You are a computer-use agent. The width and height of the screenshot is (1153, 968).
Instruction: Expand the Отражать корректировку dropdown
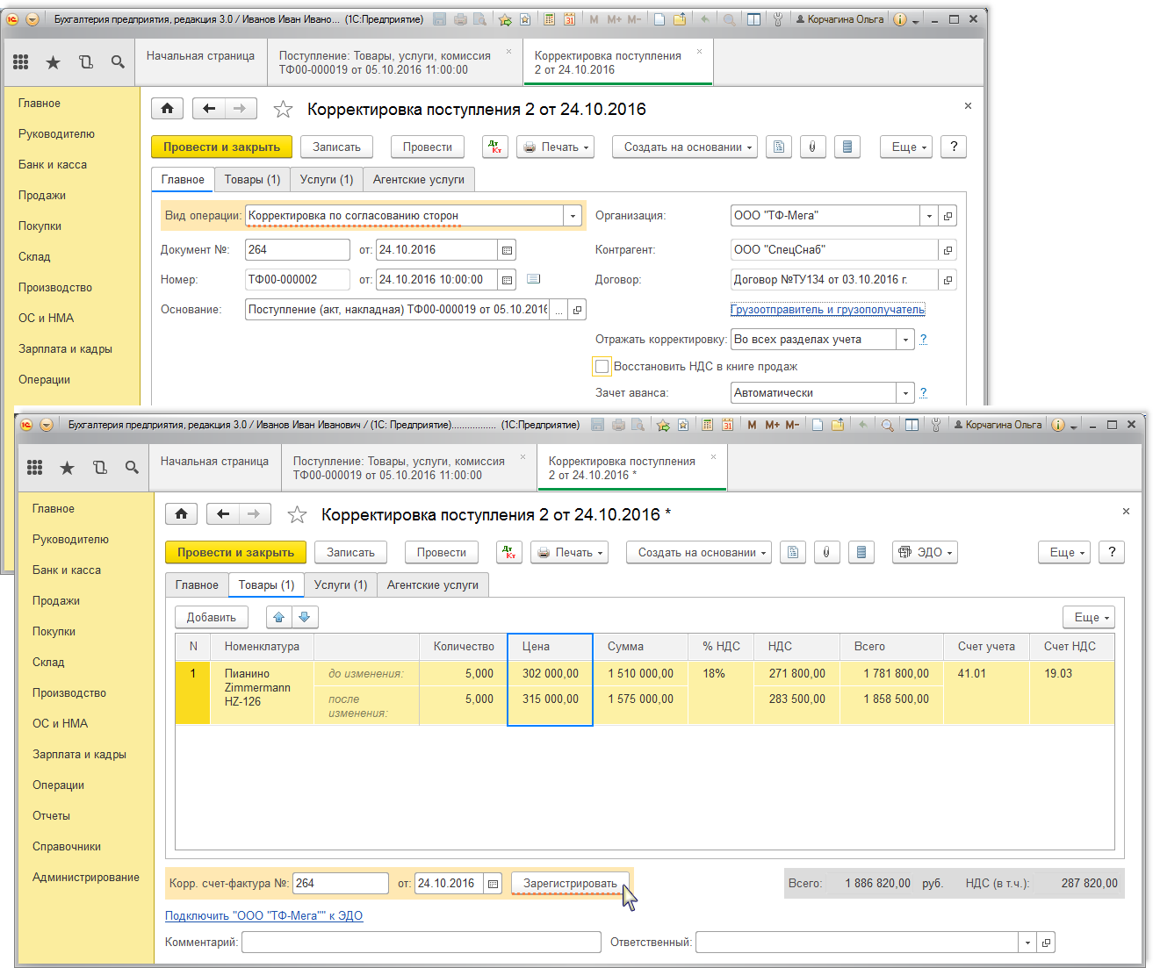tap(905, 340)
